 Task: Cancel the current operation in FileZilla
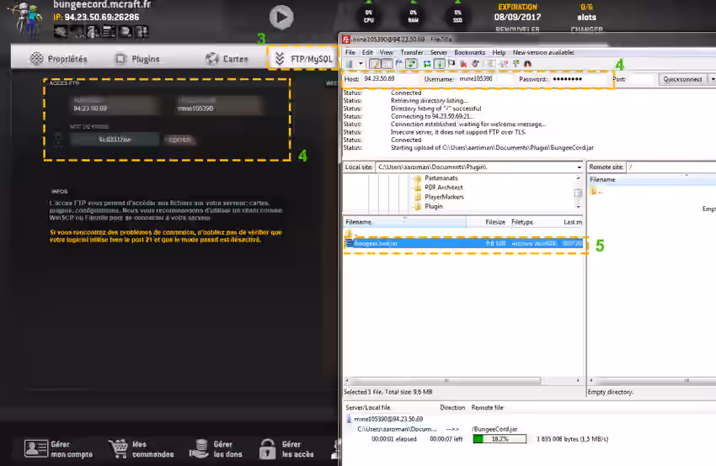coord(452,64)
